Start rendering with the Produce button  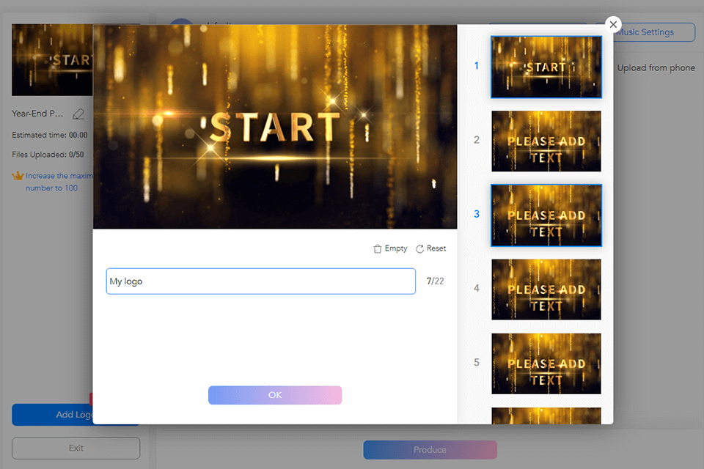click(x=430, y=450)
